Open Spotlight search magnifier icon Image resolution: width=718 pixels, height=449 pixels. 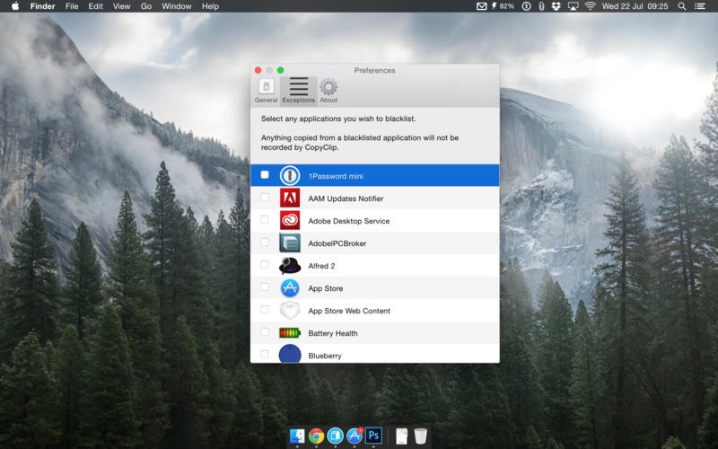coord(682,6)
